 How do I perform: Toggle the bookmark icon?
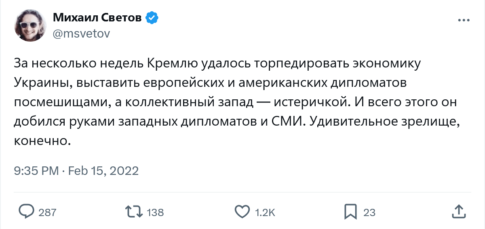pos(350,212)
